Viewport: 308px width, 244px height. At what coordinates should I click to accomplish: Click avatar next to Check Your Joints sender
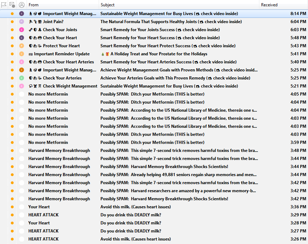[x=22, y=30]
